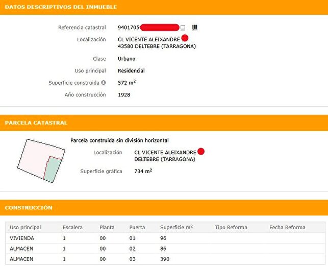Click the 'PARCELA CATASTRAL' section header

[36, 123]
